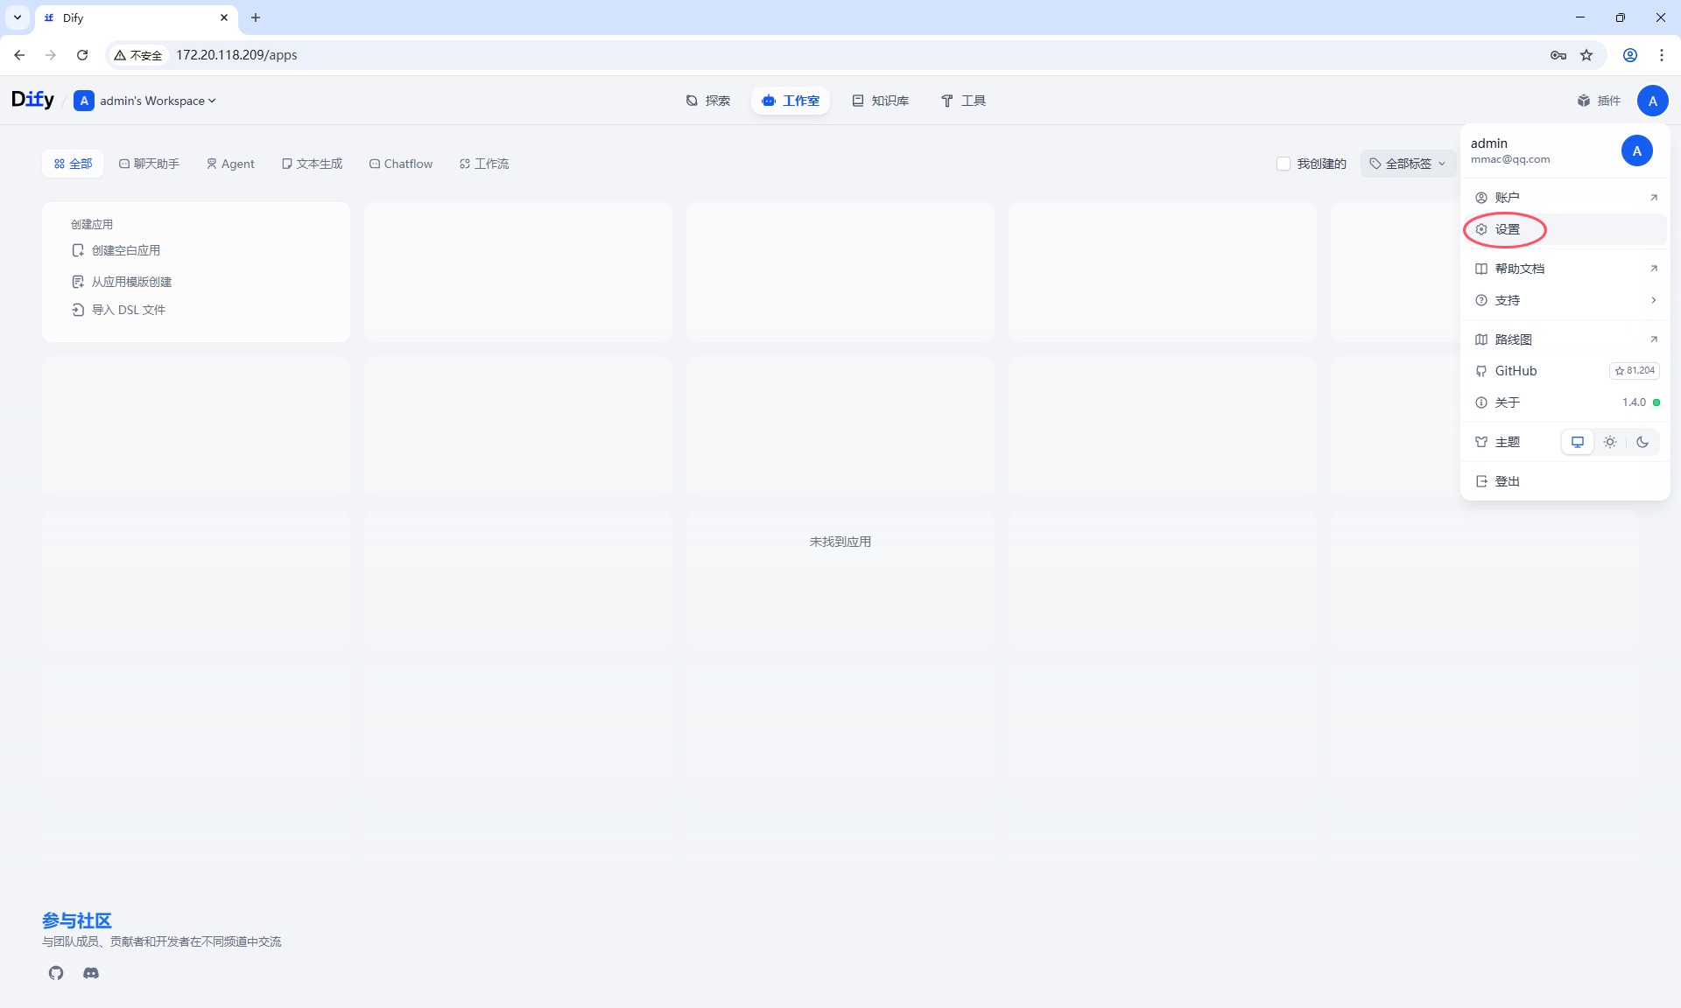The height and width of the screenshot is (1008, 1681).
Task: Click 创建空白应用 to create a blank app
Action: 125,250
